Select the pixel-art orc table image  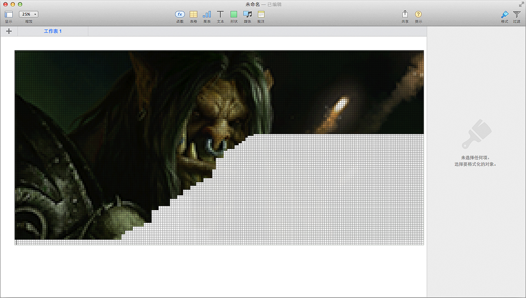click(219, 148)
